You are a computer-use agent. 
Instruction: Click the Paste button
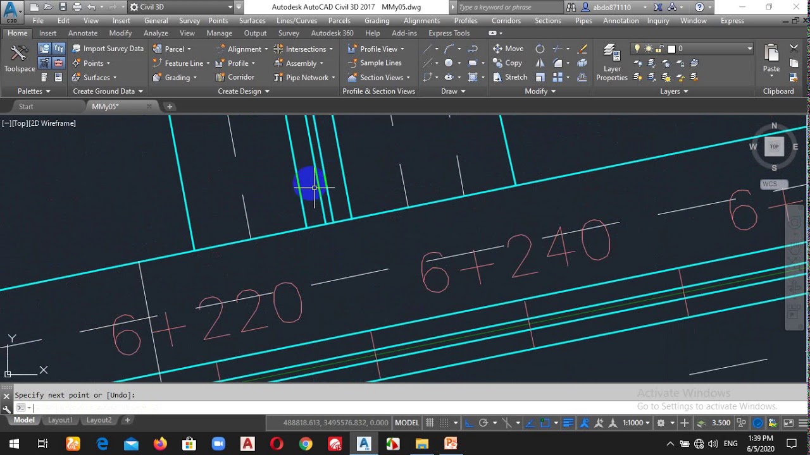tap(771, 59)
